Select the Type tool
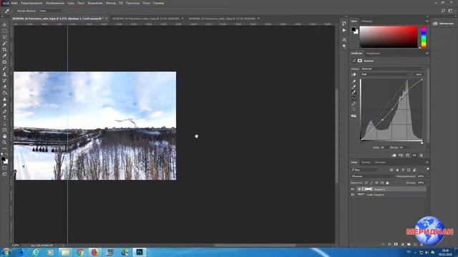The height and width of the screenshot is (257, 458). pyautogui.click(x=4, y=118)
